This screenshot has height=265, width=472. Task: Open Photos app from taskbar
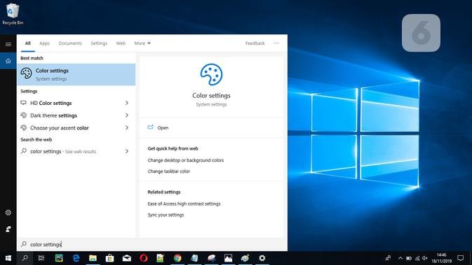[x=228, y=258]
